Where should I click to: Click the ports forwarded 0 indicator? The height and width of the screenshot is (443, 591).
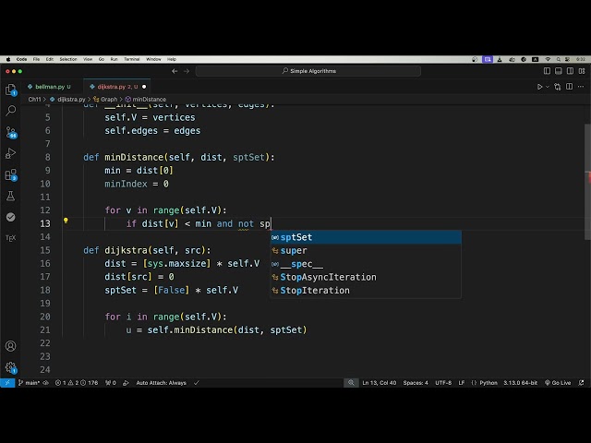click(111, 383)
